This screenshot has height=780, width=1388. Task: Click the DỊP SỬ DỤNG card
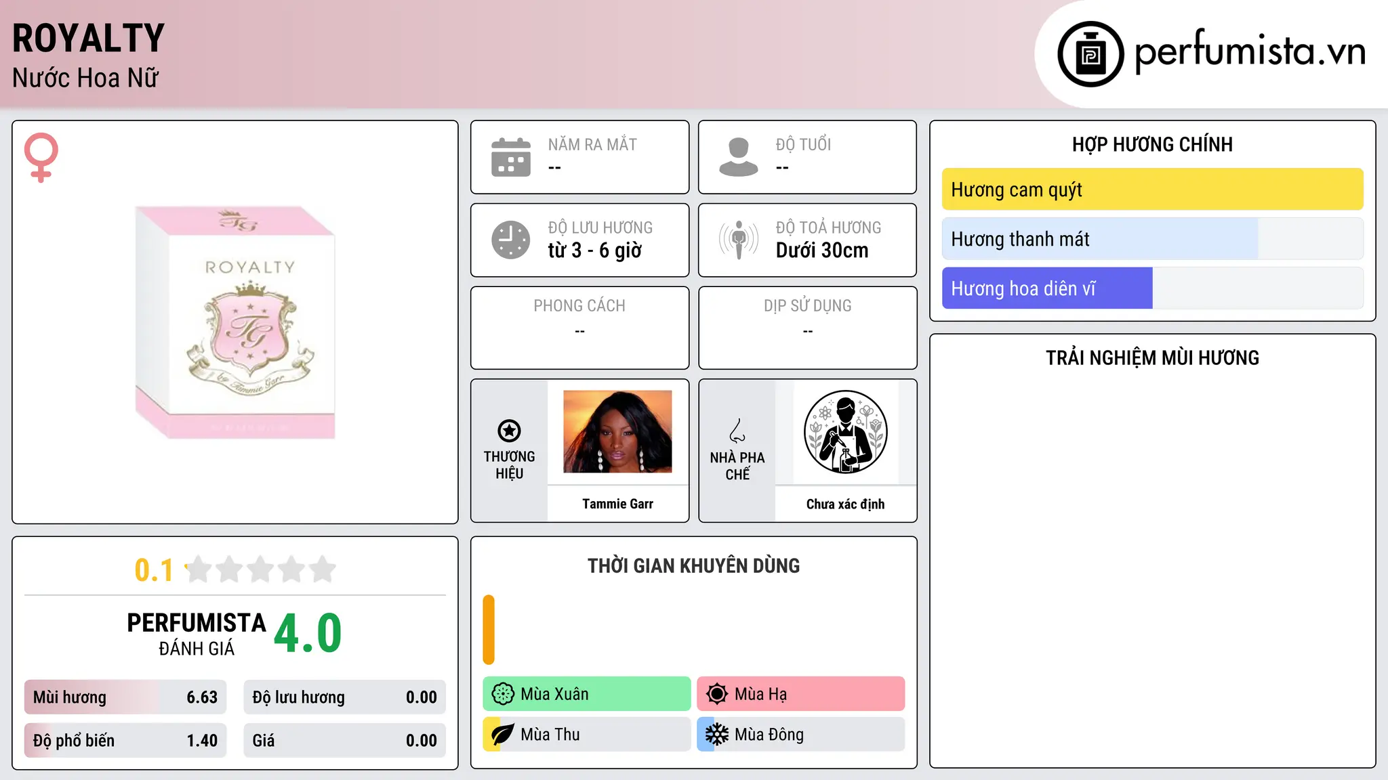click(x=807, y=328)
